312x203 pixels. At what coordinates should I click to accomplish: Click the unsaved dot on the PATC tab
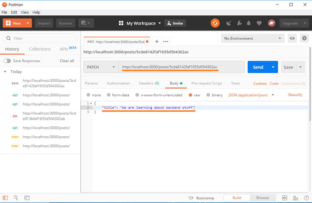point(147,42)
